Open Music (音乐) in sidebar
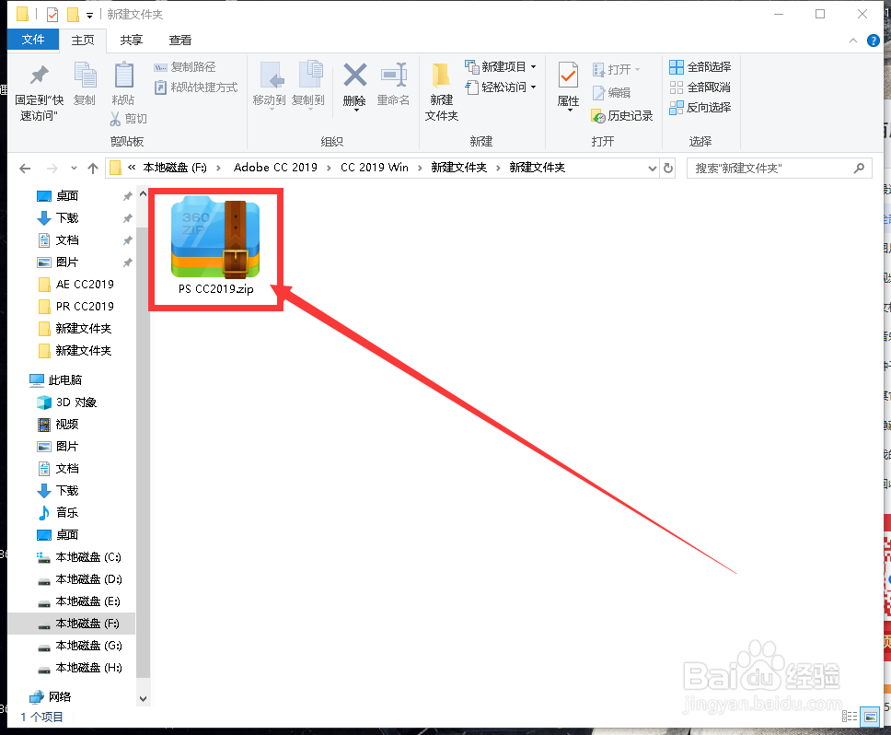Screen dimensions: 891x735 click(x=67, y=513)
